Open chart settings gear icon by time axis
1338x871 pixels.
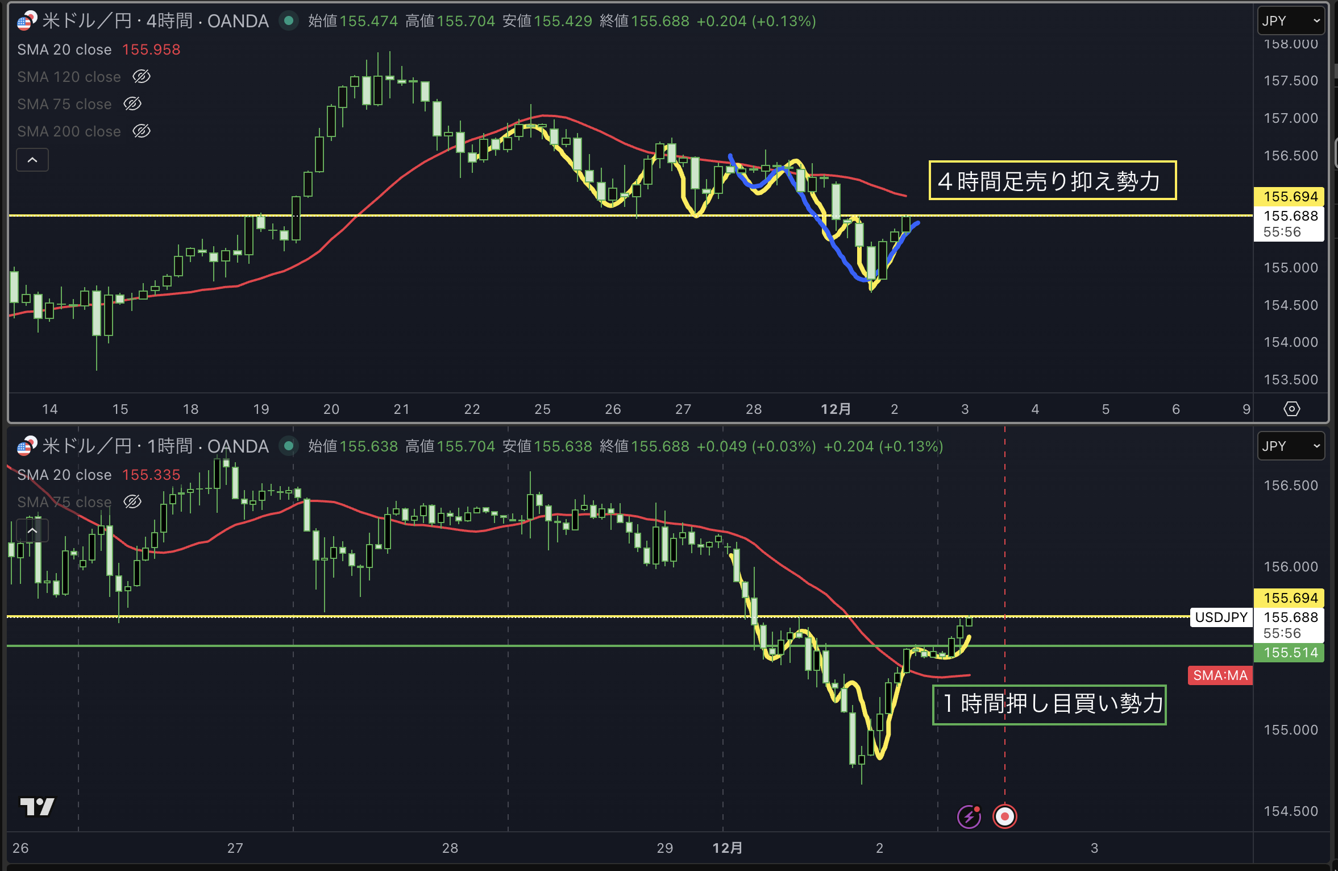point(1291,409)
